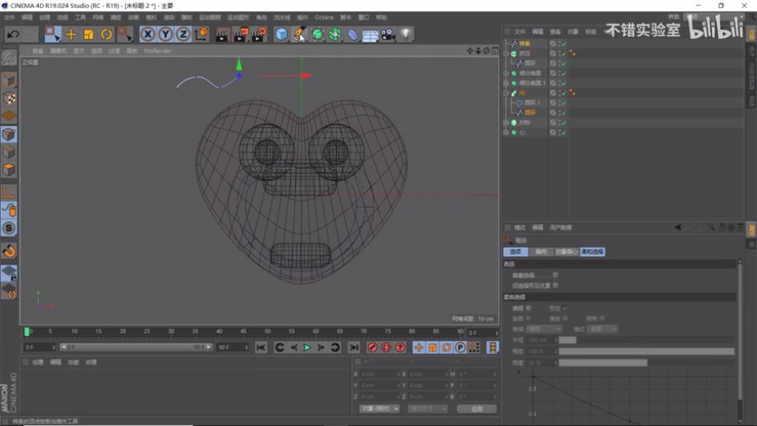Click the Make Editable icon in left toolbar
The image size is (757, 426).
coord(9,58)
